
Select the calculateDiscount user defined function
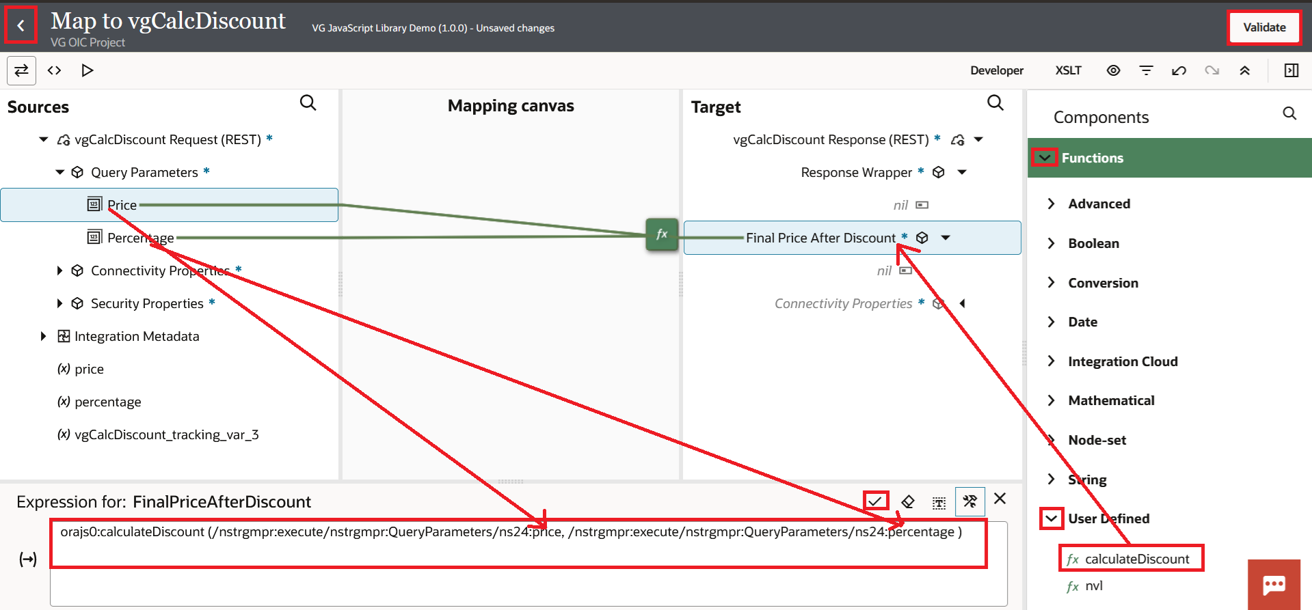[1136, 559]
